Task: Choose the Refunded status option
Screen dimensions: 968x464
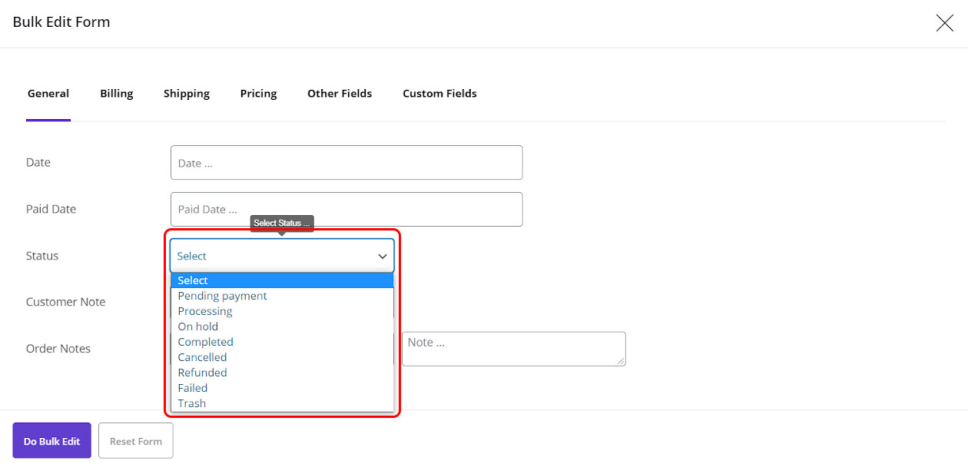Action: tap(203, 373)
